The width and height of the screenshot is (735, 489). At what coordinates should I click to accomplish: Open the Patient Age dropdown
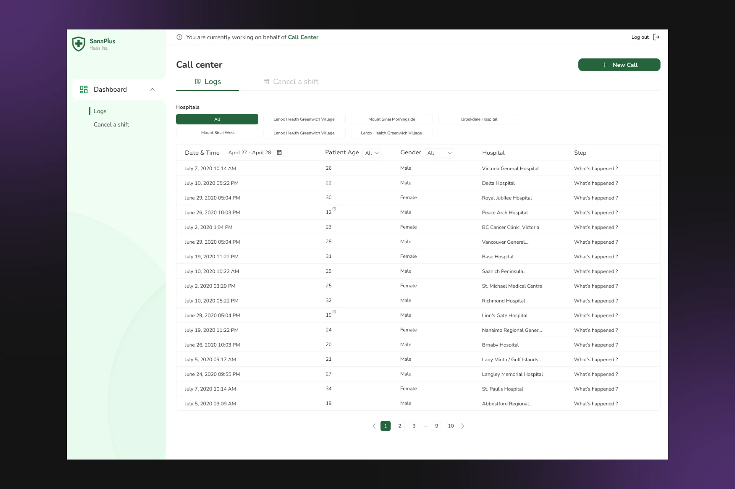[372, 153]
